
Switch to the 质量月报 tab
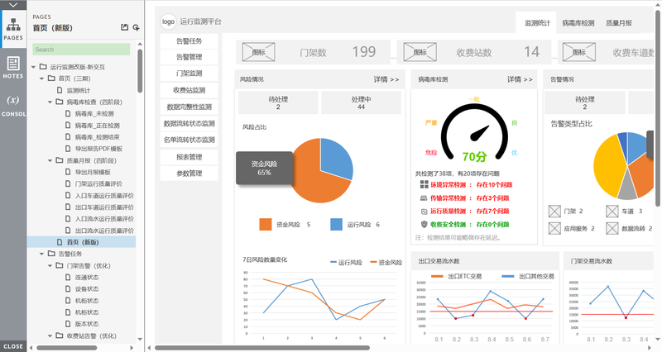point(619,23)
